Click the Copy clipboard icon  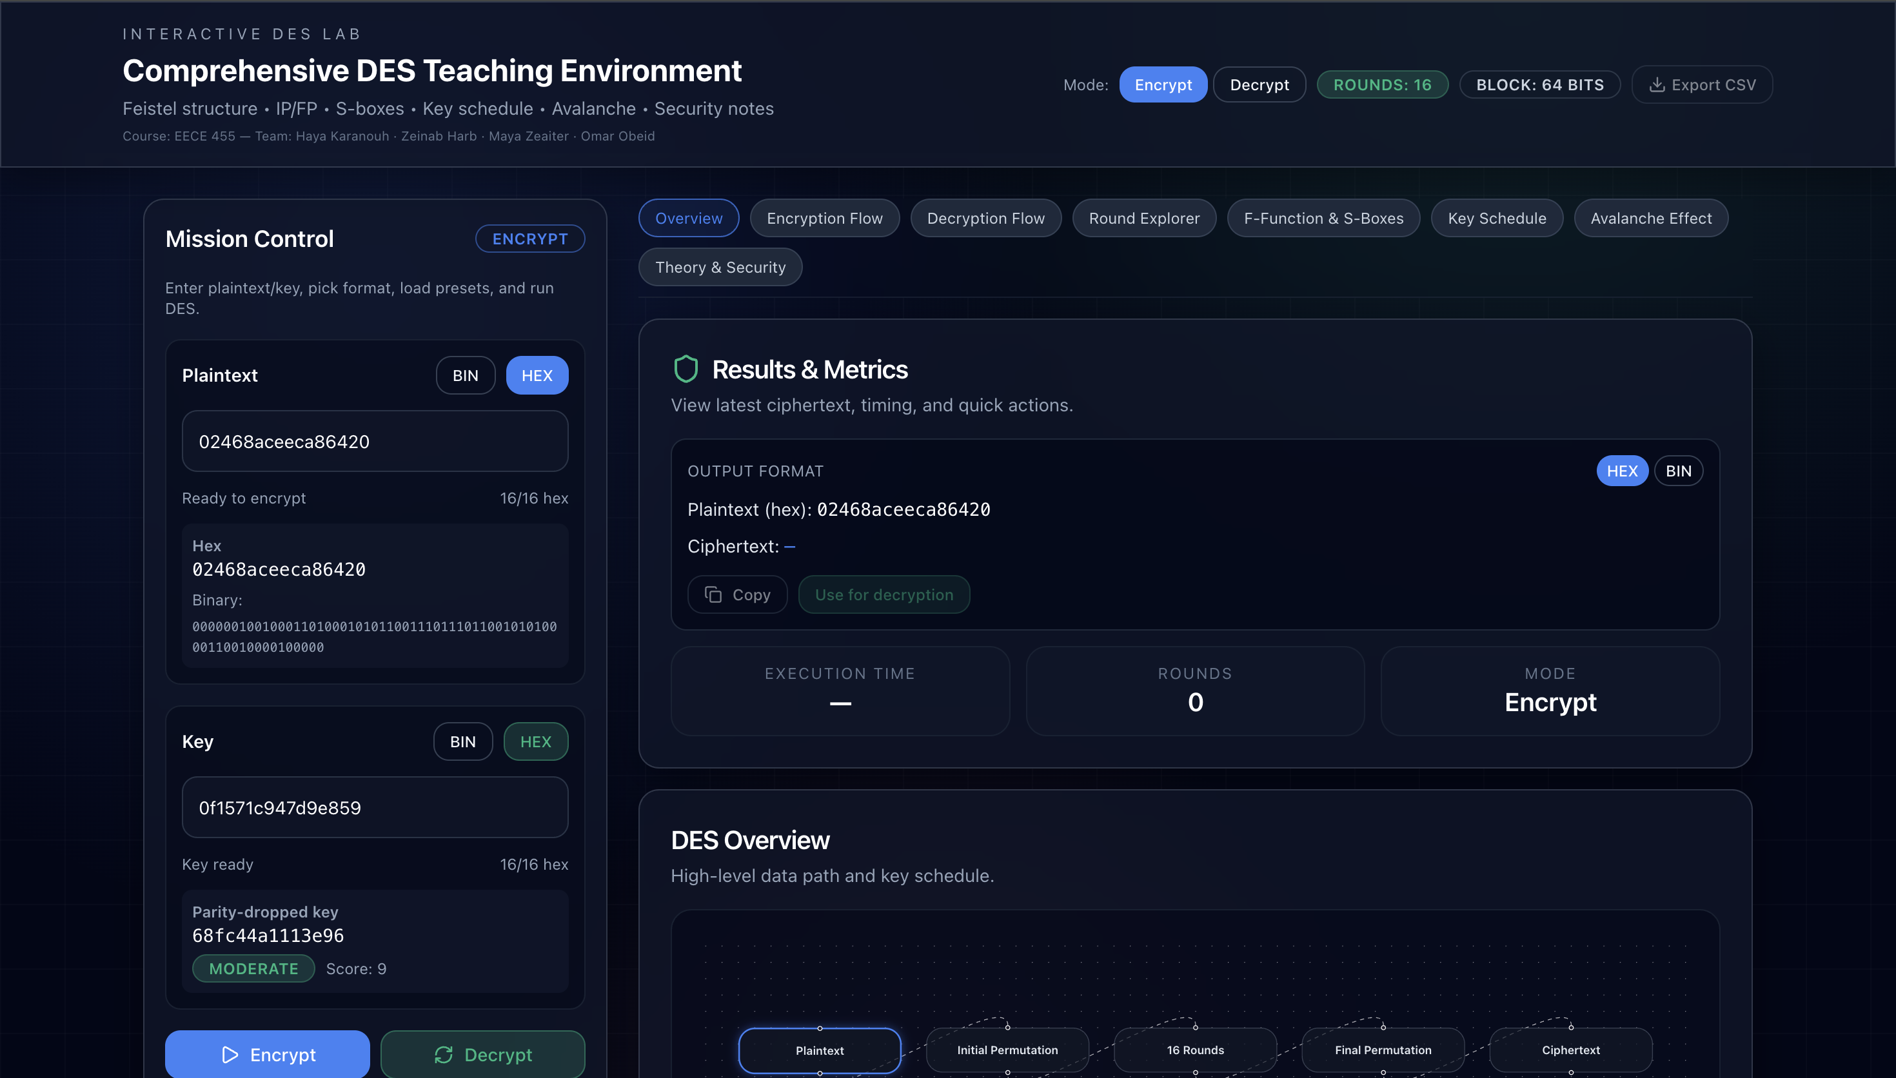tap(713, 594)
